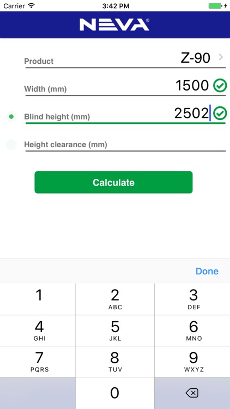230x409 pixels.
Task: Tap the Calculate button
Action: (x=113, y=182)
